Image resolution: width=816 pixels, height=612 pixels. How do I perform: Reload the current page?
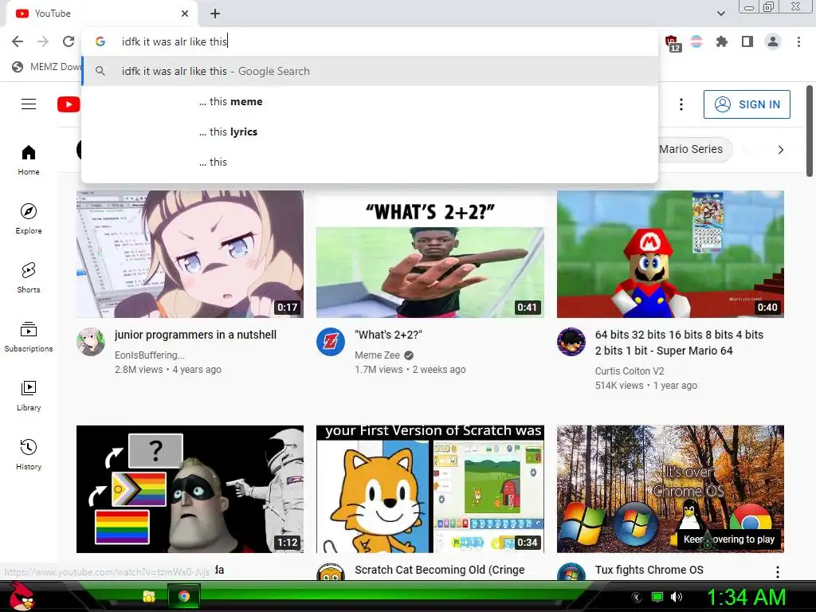click(x=69, y=41)
